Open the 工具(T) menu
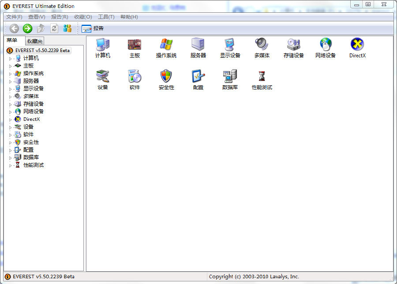This screenshot has height=284, width=397. pos(106,17)
